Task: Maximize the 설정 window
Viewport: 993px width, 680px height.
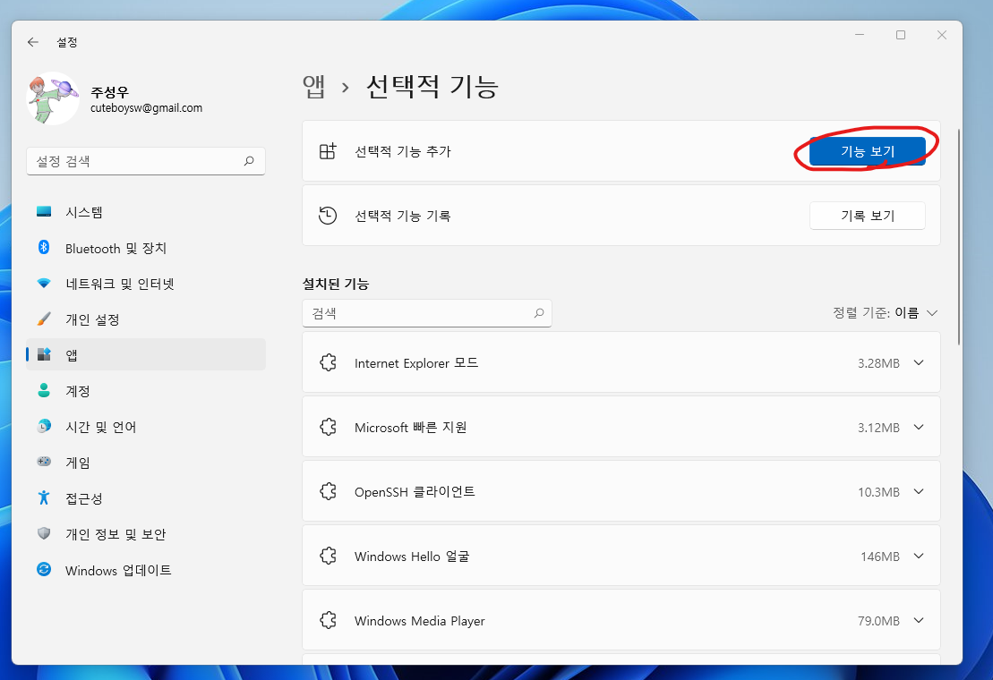Action: (901, 35)
